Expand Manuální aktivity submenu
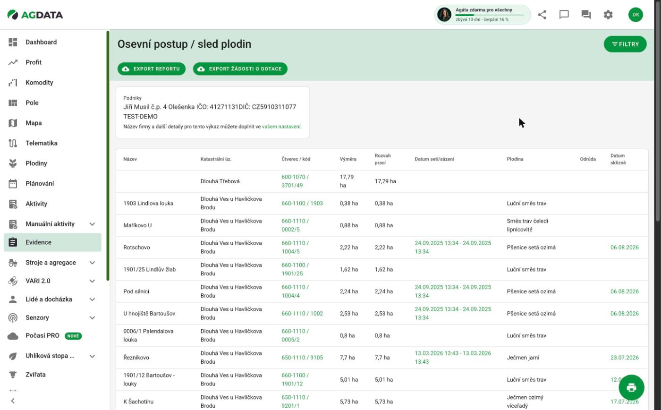Screen dimensions: 661x410 click(x=92, y=224)
